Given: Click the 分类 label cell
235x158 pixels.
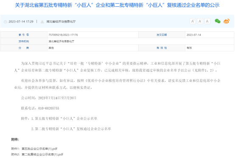Looking at the screenshot, I should tap(24, 48).
